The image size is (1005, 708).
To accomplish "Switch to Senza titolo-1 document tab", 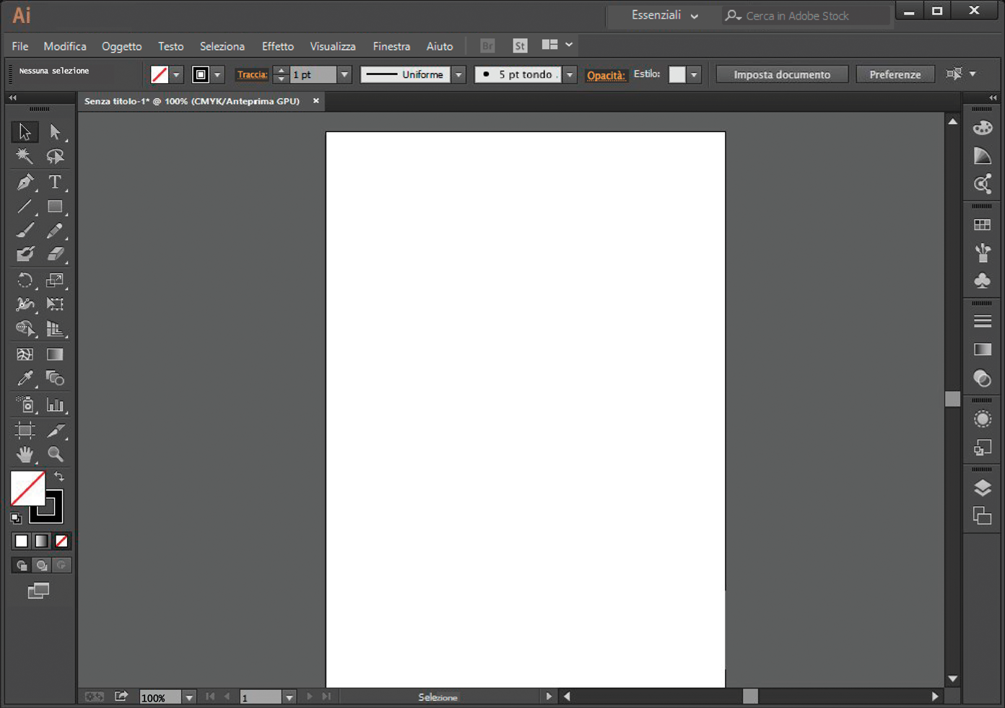I will click(x=192, y=101).
